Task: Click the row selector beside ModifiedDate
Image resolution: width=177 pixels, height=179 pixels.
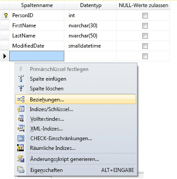Action: pos(5,46)
